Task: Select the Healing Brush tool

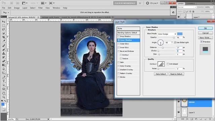Action: 4,45
